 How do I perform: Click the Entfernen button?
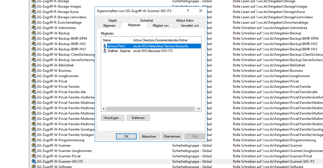pos(138,118)
